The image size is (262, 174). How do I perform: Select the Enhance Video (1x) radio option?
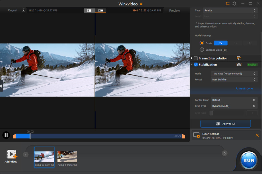(x=202, y=50)
